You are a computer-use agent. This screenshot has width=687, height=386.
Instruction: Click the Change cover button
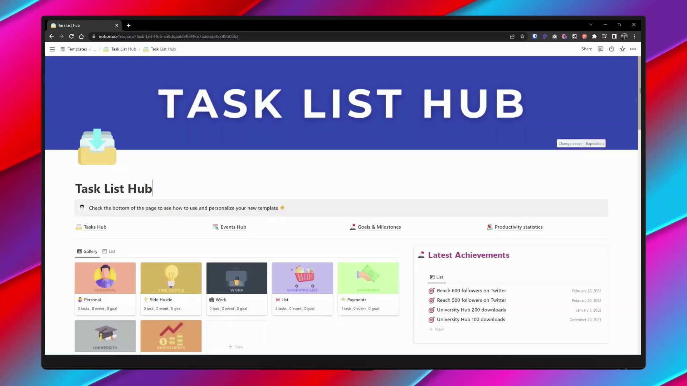(x=570, y=143)
